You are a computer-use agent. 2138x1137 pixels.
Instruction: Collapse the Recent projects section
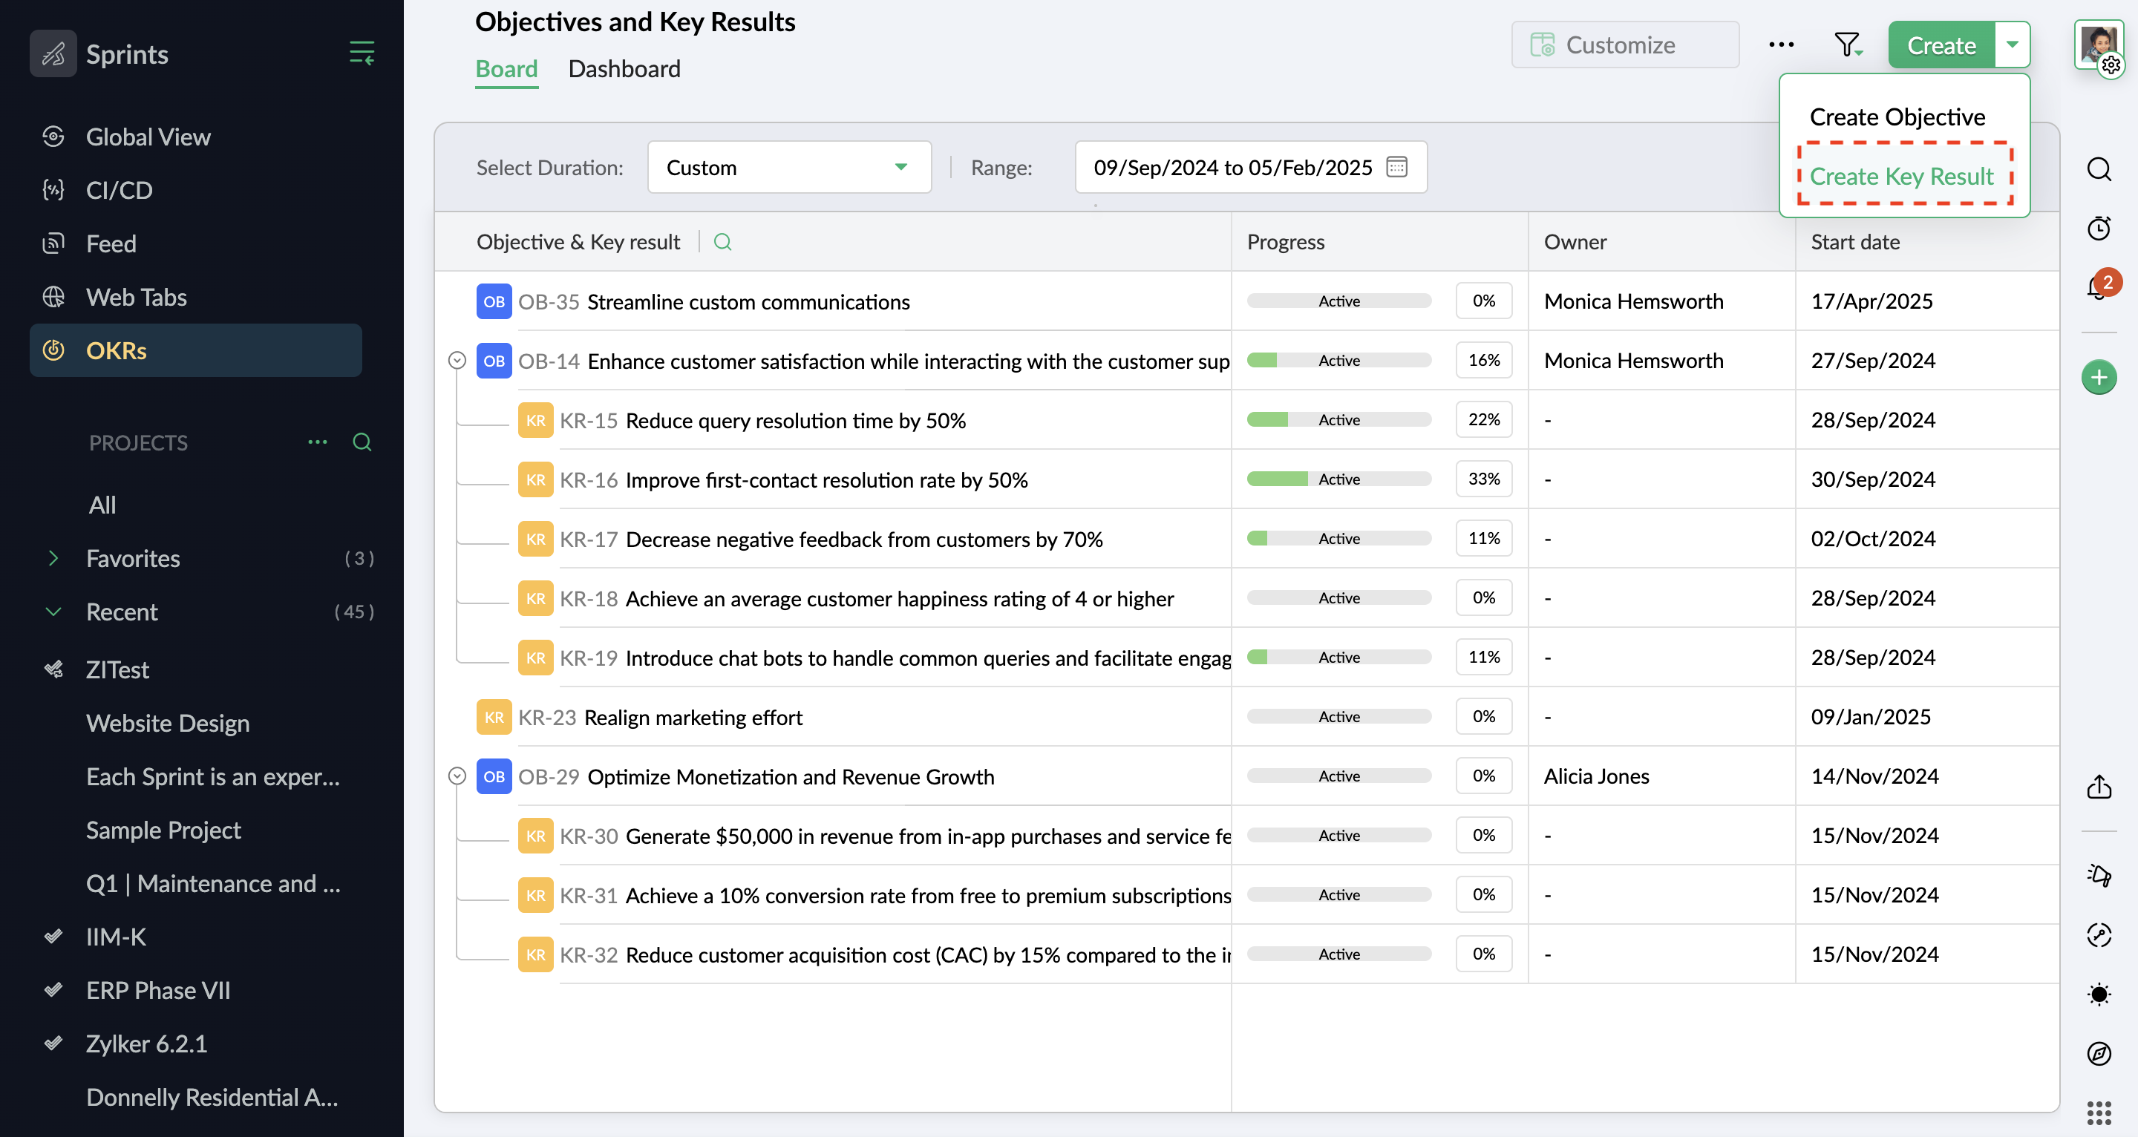[x=53, y=612]
